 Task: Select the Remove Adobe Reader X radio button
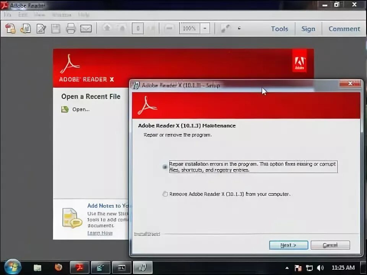point(165,194)
